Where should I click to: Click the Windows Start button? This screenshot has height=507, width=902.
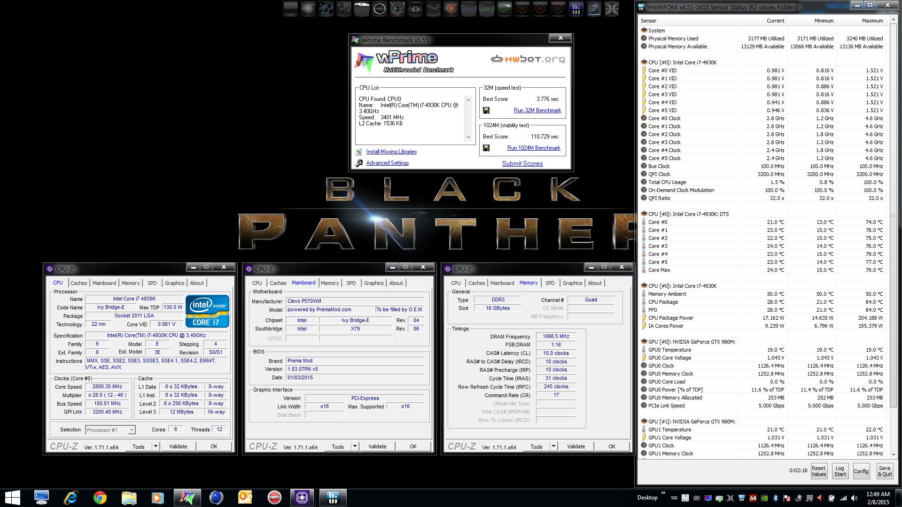[x=12, y=498]
